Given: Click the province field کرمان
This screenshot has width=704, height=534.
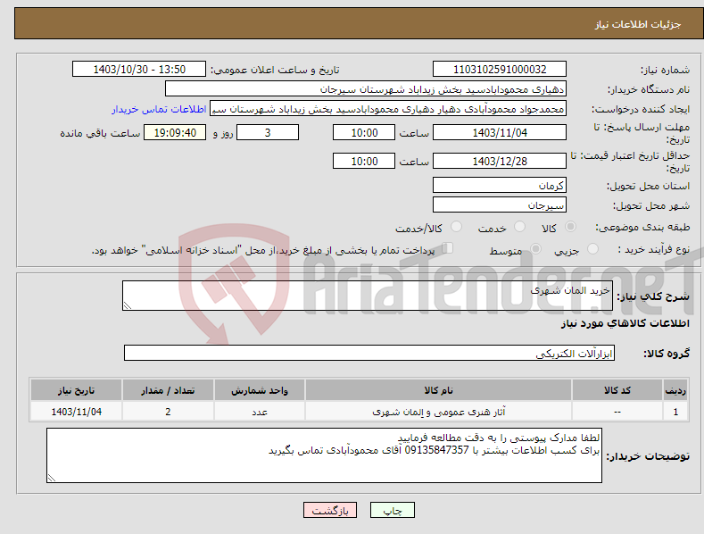Looking at the screenshot, I should click(x=500, y=185).
